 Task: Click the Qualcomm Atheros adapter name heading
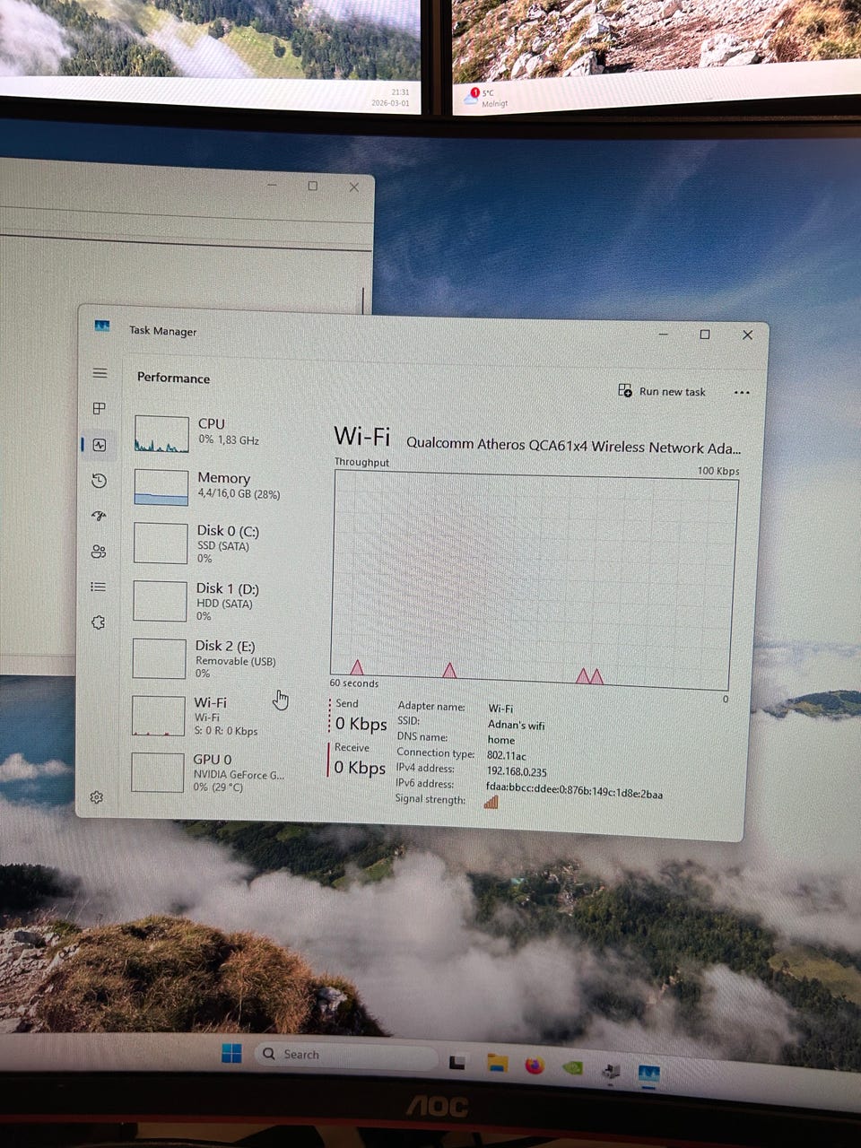pyautogui.click(x=574, y=446)
